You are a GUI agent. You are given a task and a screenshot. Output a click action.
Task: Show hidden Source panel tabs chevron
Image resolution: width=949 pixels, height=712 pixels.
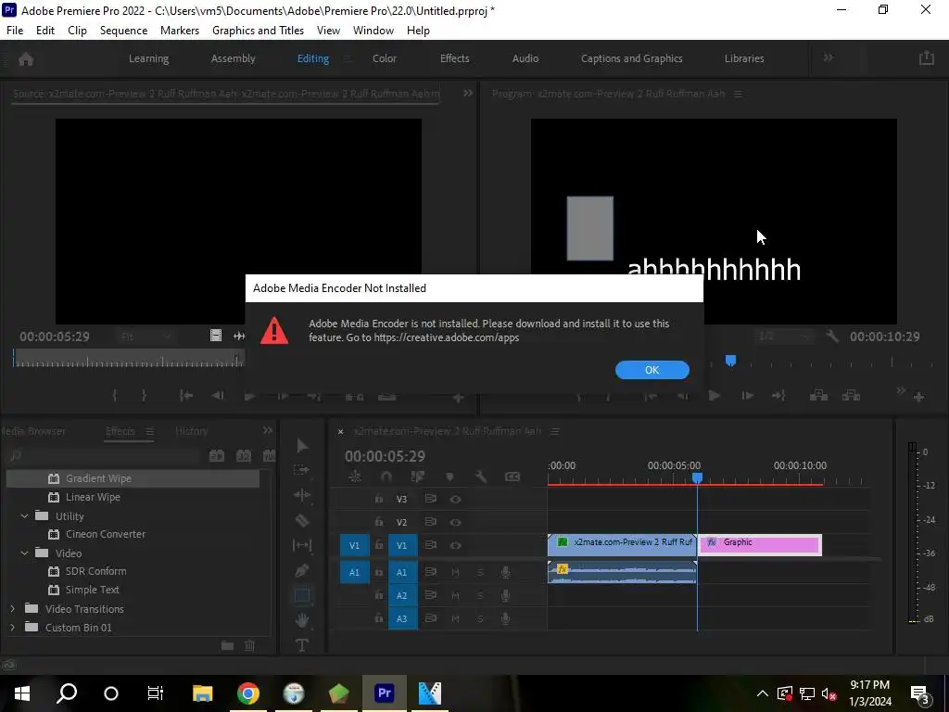(x=468, y=94)
